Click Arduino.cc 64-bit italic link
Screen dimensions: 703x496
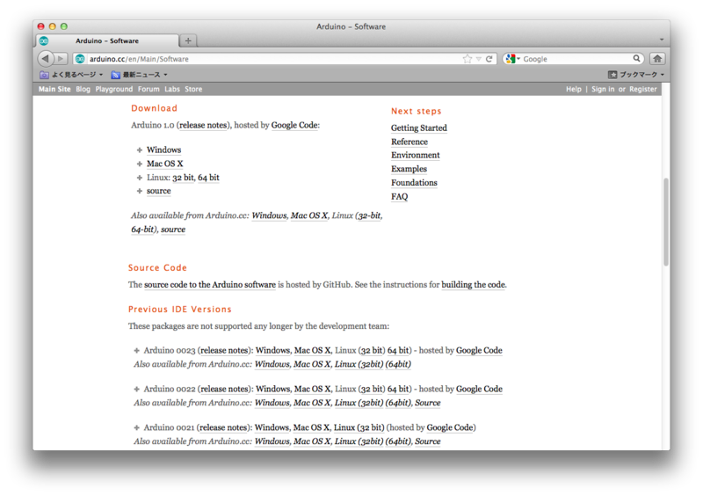(x=142, y=230)
